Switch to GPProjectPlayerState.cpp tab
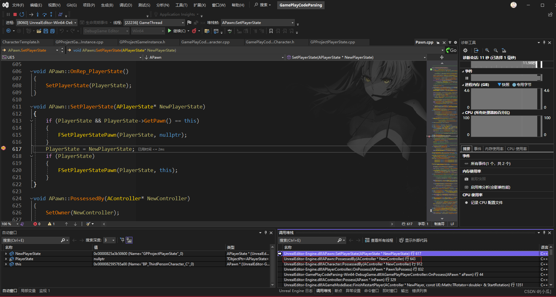Image resolution: width=556 pixels, height=297 pixels. point(333,42)
